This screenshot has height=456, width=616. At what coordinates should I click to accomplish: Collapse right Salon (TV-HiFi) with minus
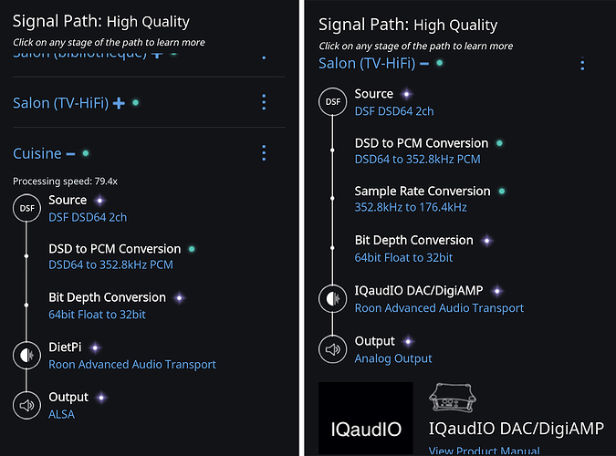(424, 64)
